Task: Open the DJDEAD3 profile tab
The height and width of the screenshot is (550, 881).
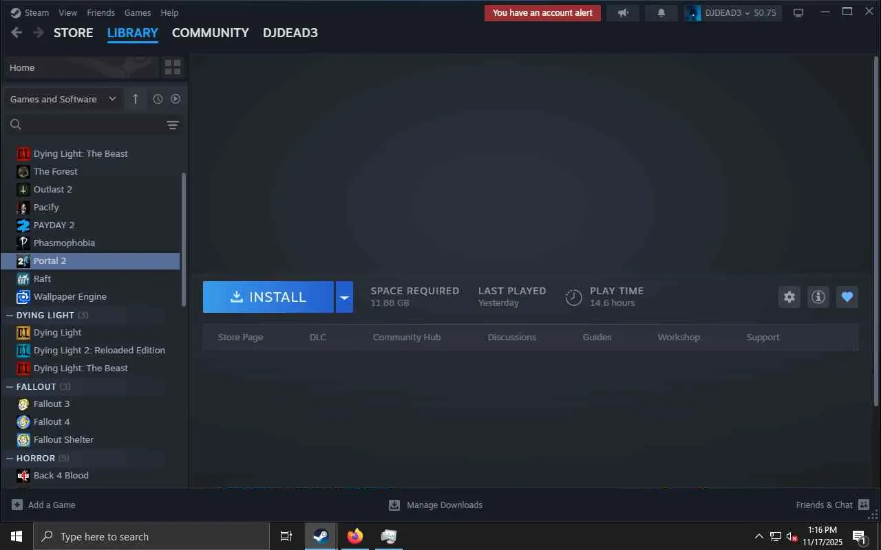Action: click(x=290, y=33)
